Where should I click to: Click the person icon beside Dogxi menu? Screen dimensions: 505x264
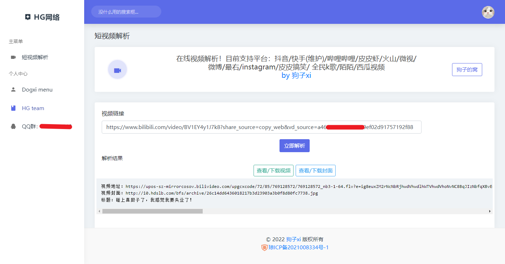13,89
